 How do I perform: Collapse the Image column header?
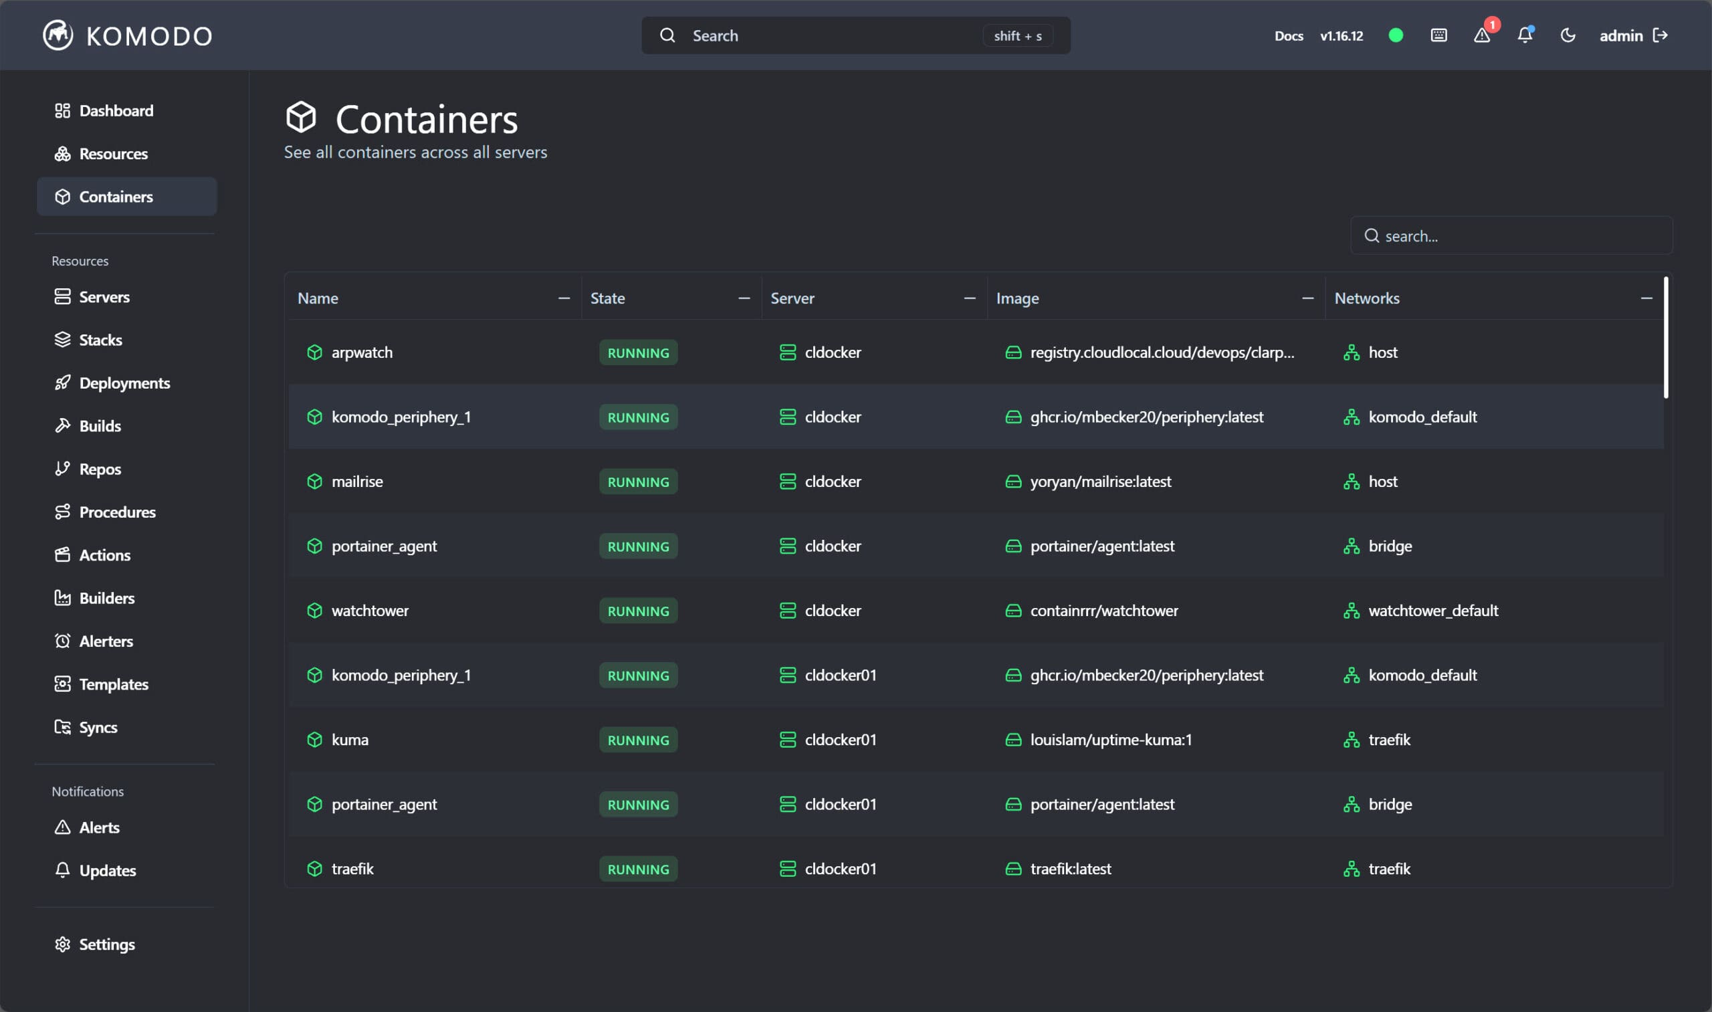click(x=1308, y=298)
